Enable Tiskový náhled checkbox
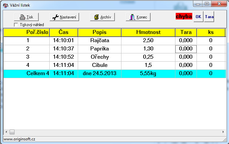 16,25
